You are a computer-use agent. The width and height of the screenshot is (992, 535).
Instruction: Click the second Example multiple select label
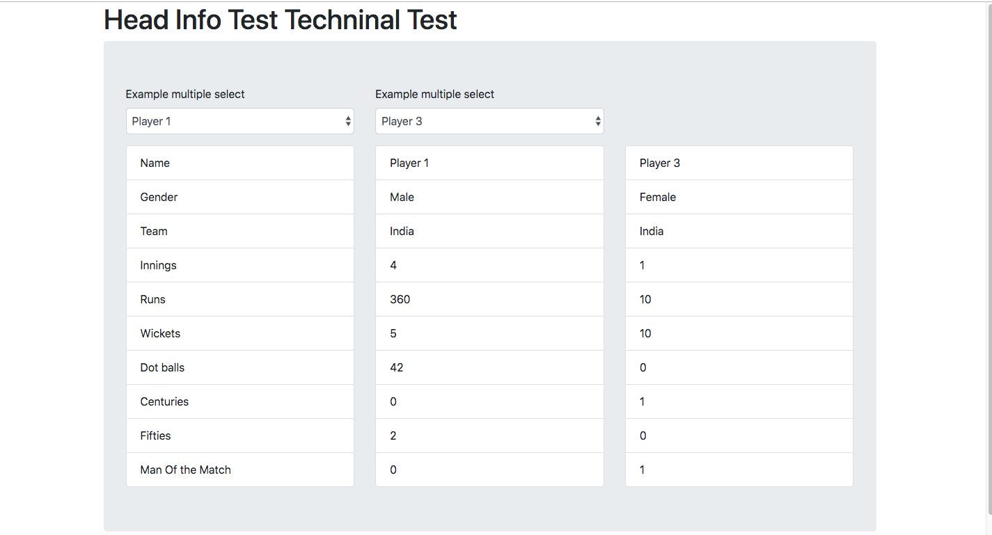(434, 94)
